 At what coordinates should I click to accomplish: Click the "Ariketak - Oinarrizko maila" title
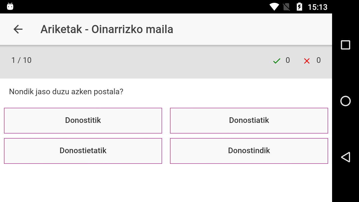(x=107, y=29)
